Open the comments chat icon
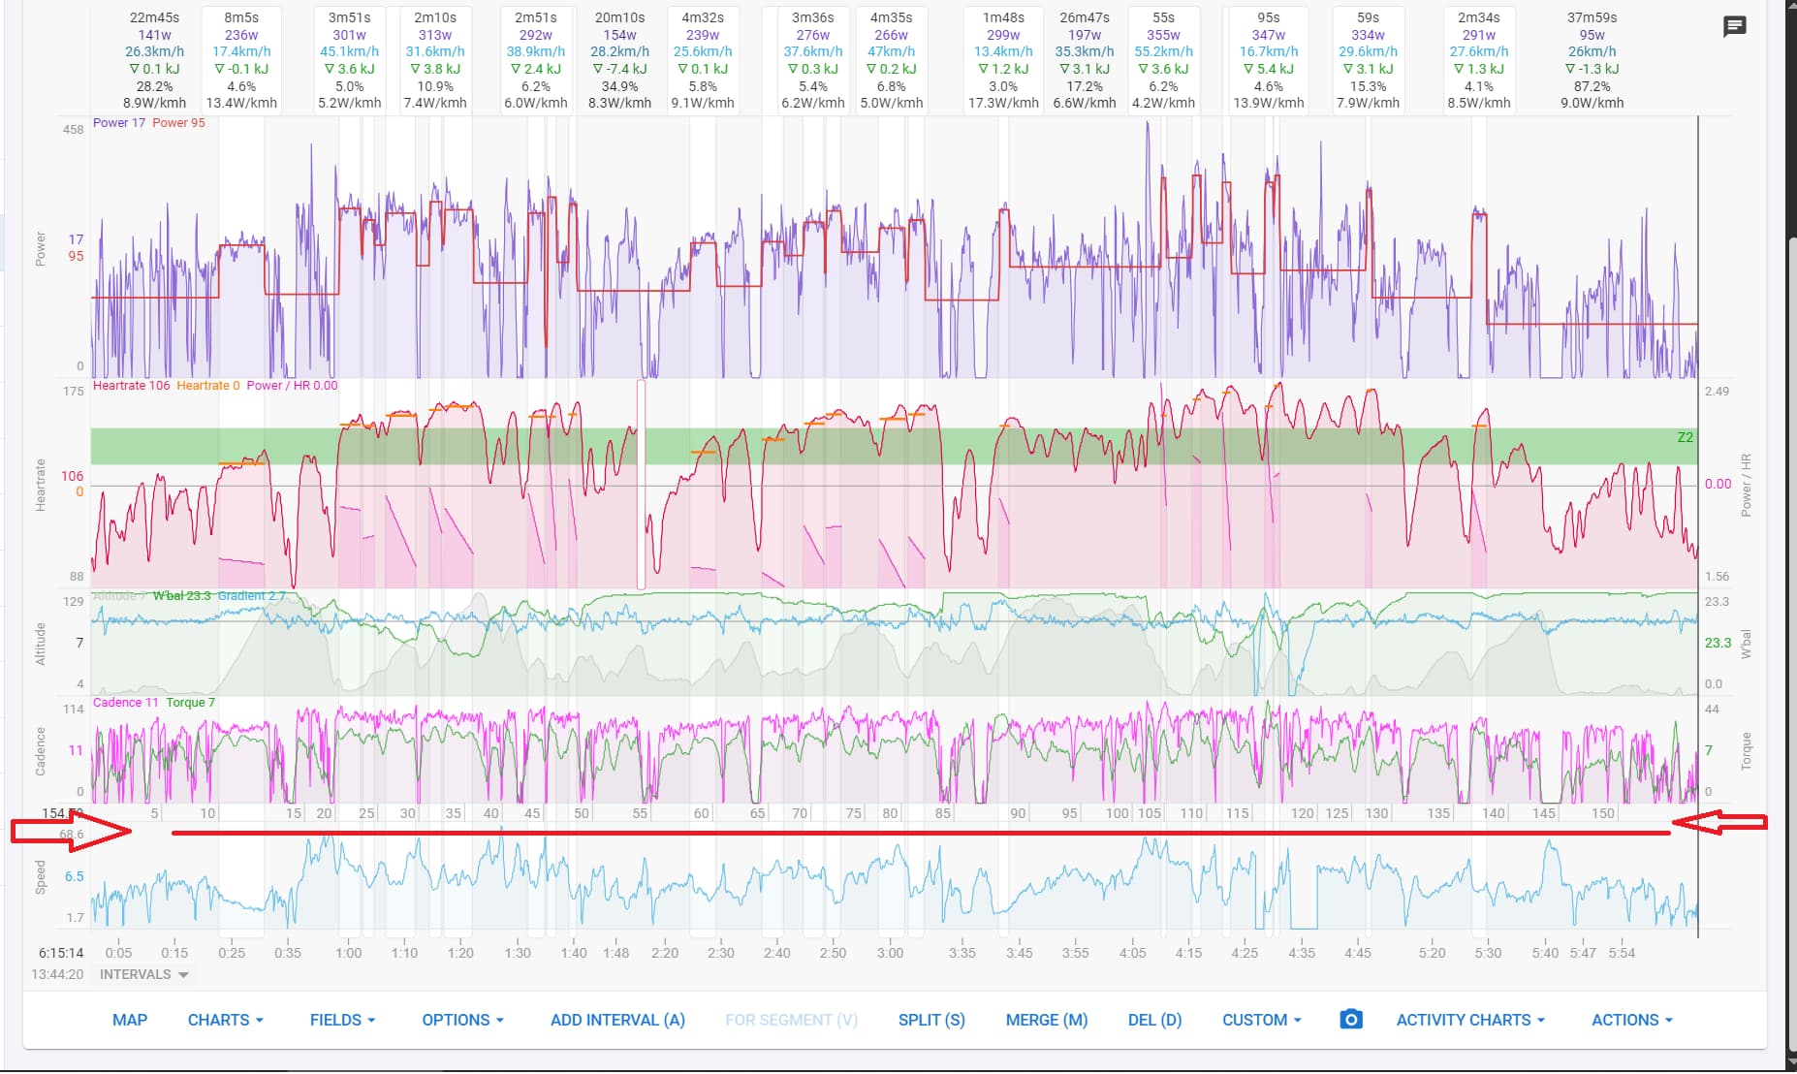The height and width of the screenshot is (1074, 1797). [x=1734, y=26]
